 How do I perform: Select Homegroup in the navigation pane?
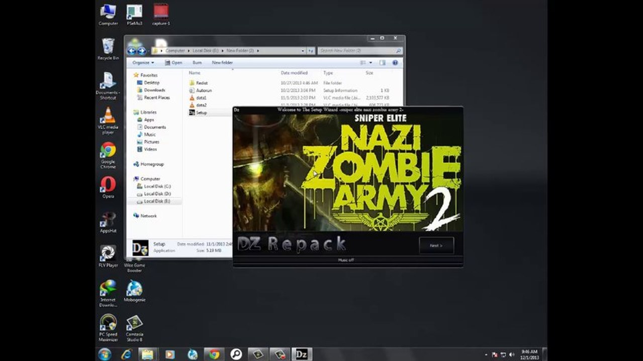pos(152,164)
